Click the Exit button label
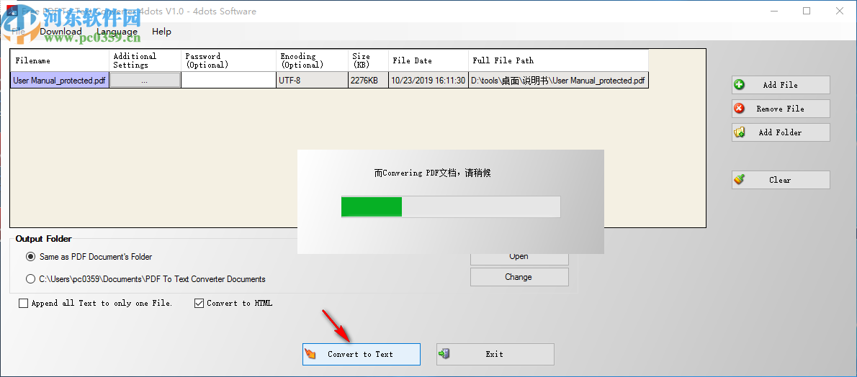 point(495,354)
